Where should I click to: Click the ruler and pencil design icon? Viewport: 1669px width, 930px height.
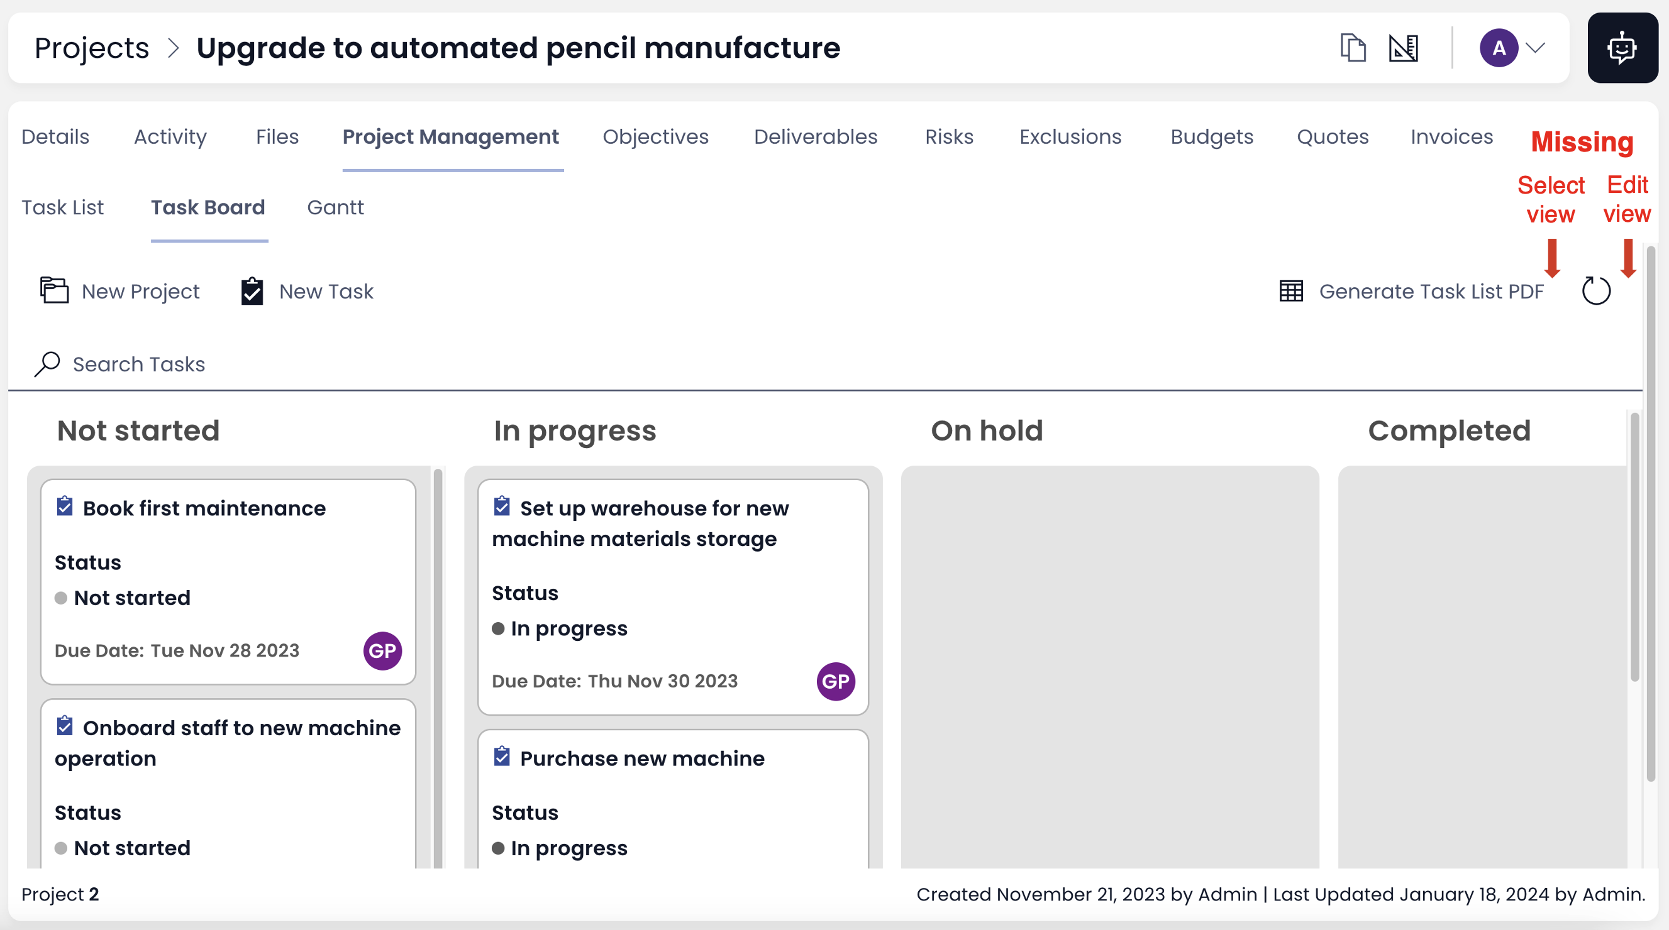click(x=1404, y=48)
